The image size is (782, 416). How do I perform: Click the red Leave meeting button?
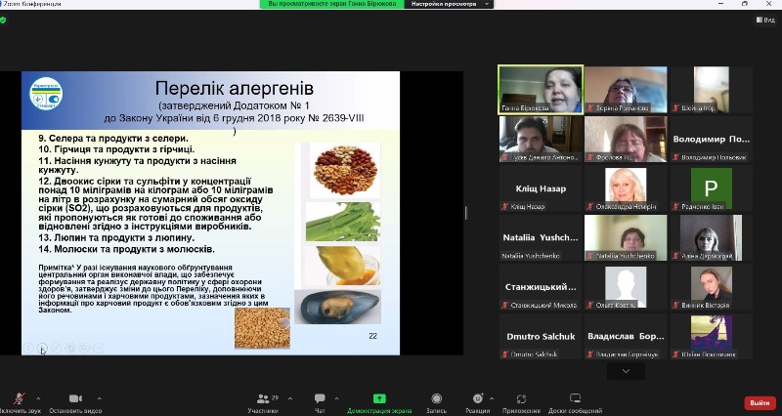point(760,402)
